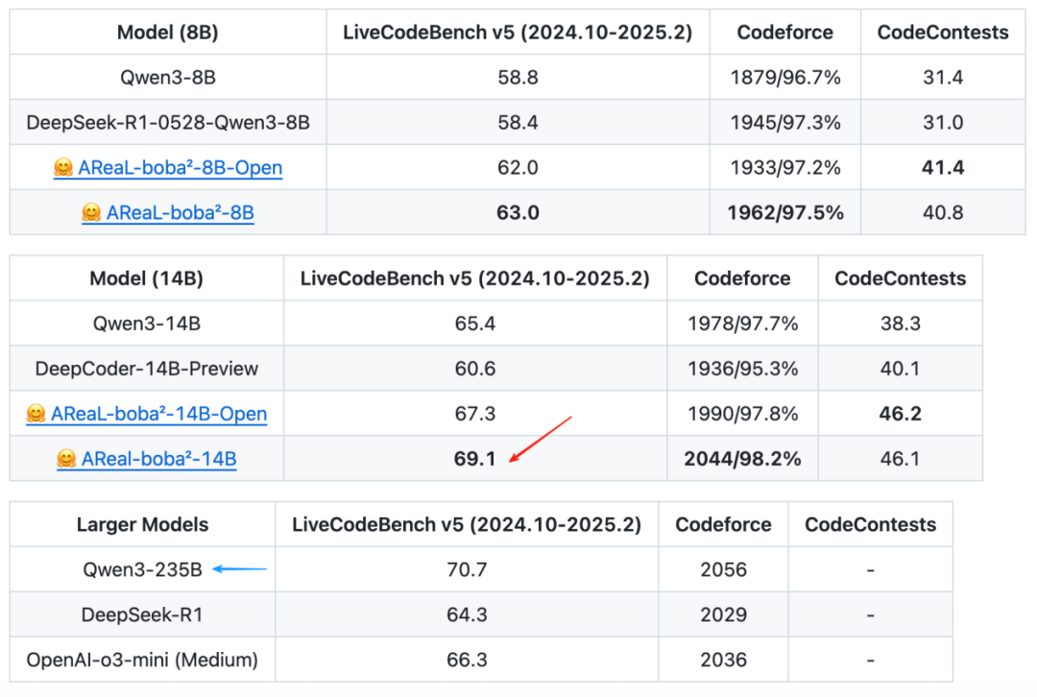Click hugging face emoji beside AReaL-boba²-8B
The image size is (1037, 697).
point(92,212)
